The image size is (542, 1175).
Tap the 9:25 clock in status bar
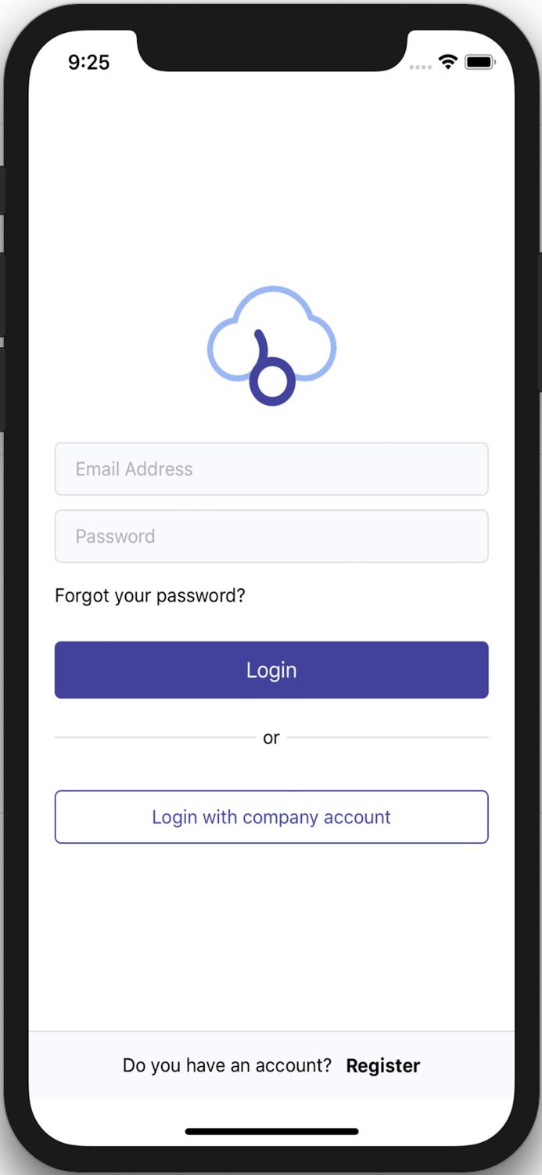coord(88,63)
